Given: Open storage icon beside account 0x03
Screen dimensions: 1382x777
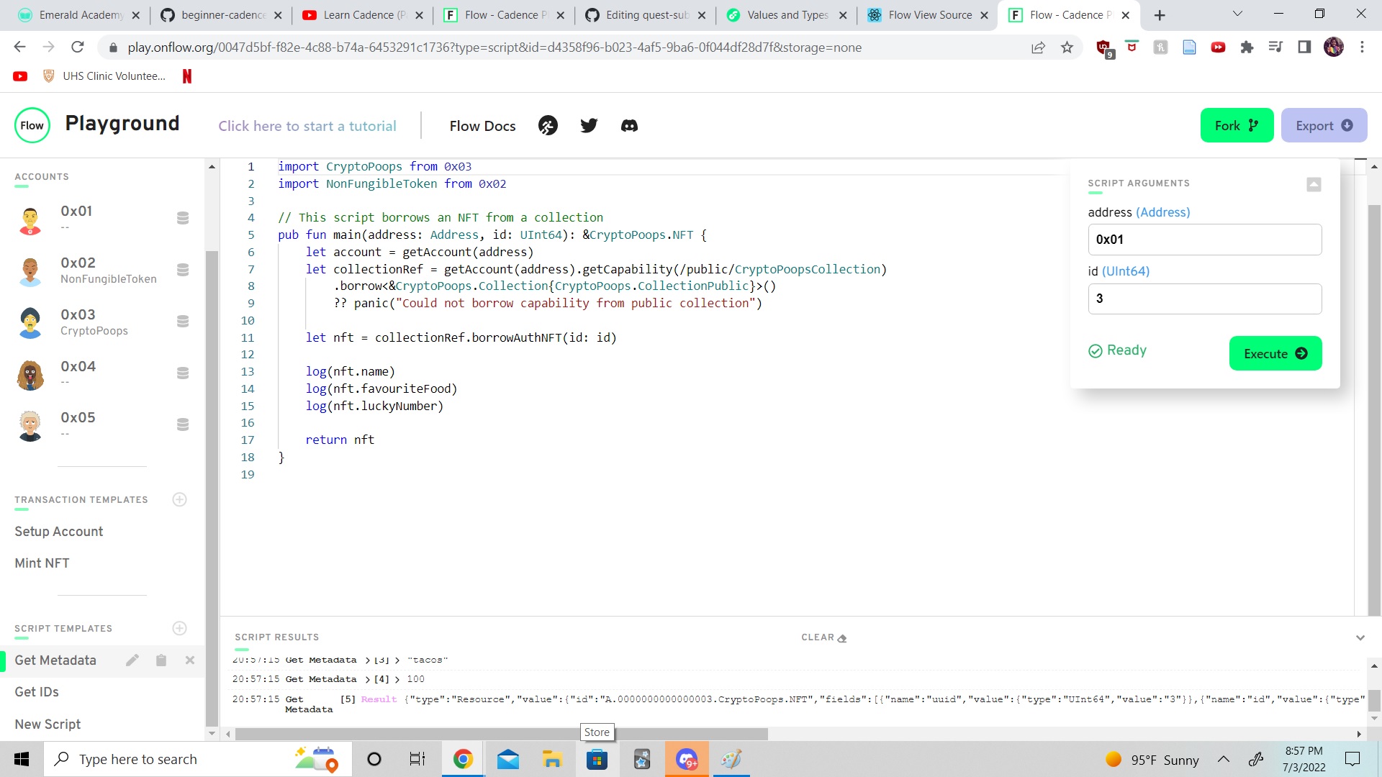Looking at the screenshot, I should [184, 321].
